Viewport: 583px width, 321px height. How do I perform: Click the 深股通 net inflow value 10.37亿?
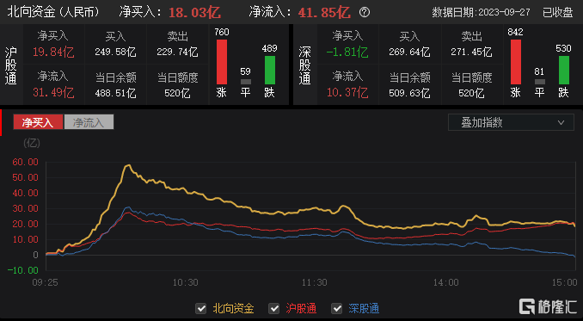[x=347, y=92]
